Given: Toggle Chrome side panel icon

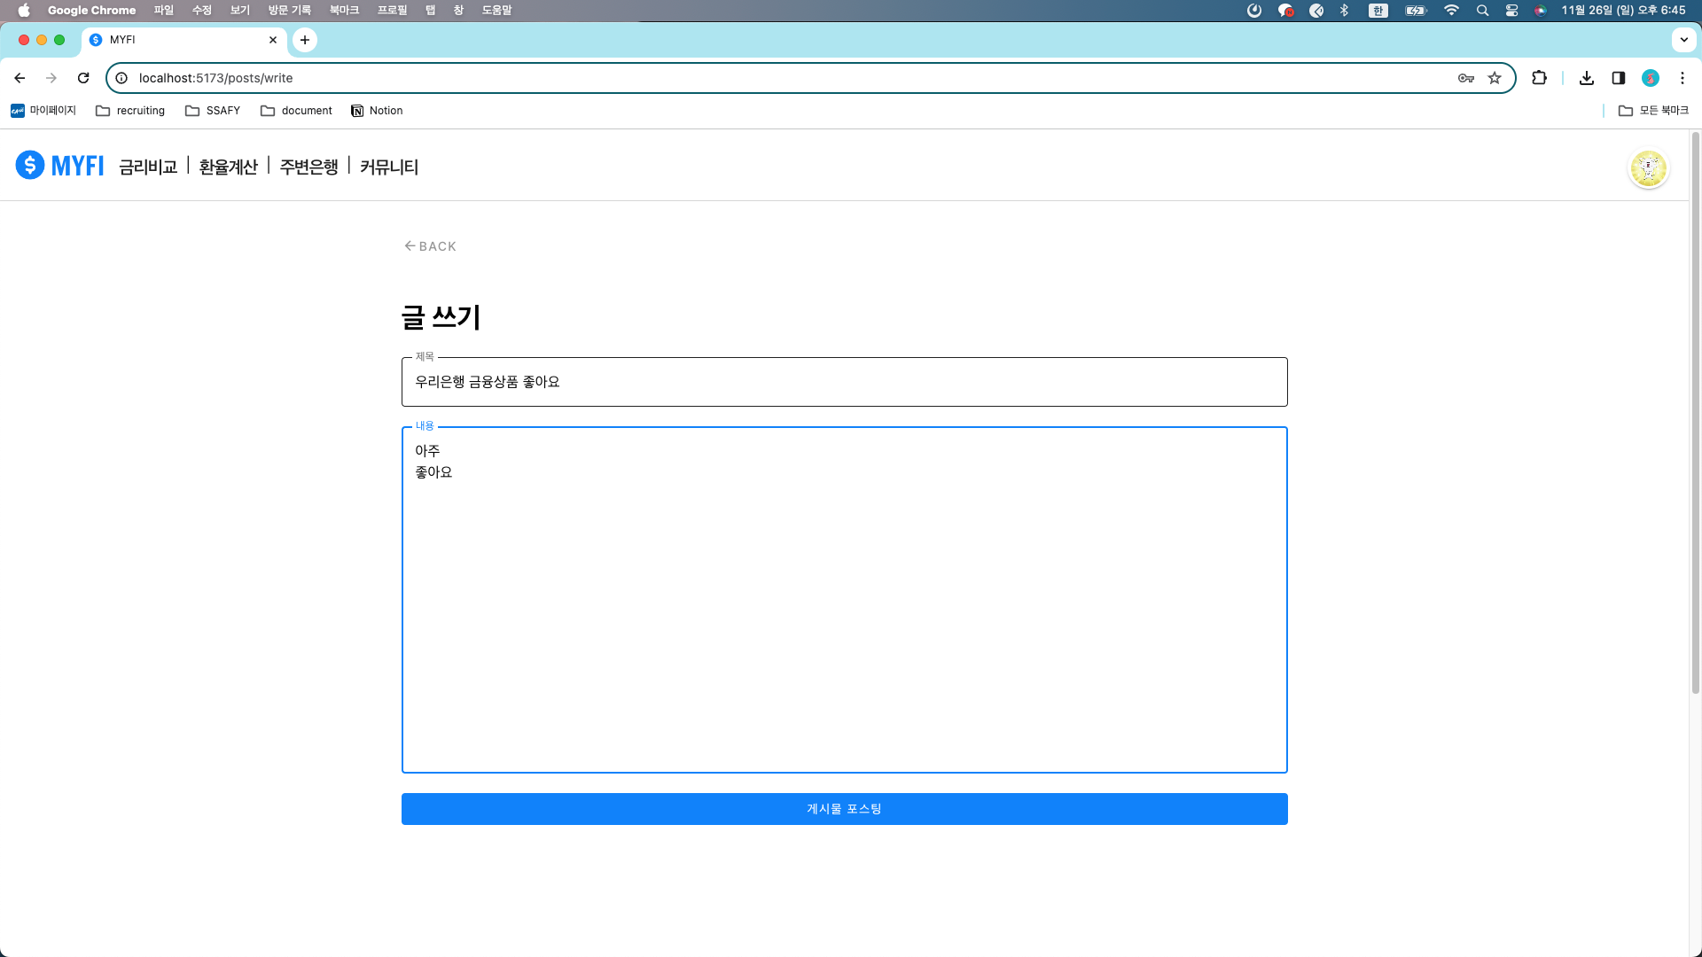Looking at the screenshot, I should (x=1619, y=78).
